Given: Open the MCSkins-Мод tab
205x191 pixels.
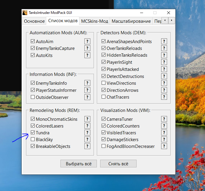Looking at the screenshot, I should (x=95, y=21).
